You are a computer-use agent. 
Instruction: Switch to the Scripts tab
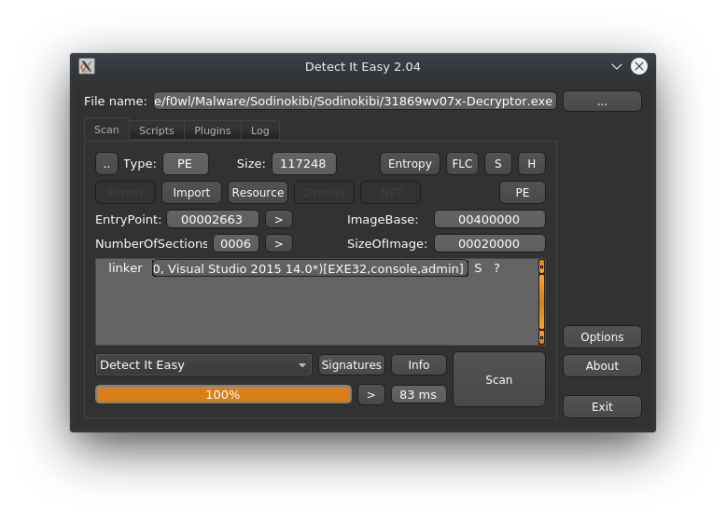pyautogui.click(x=157, y=130)
